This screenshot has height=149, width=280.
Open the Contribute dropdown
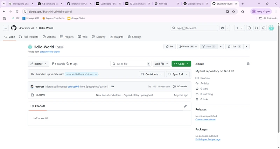click(x=152, y=74)
